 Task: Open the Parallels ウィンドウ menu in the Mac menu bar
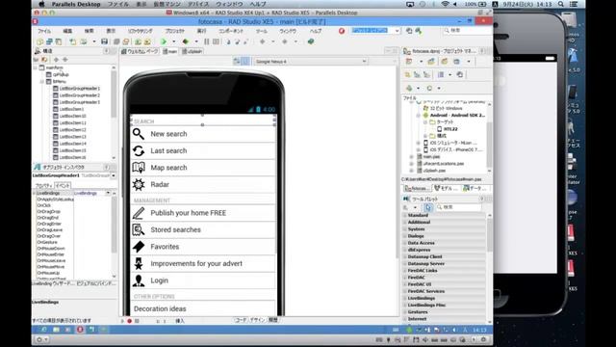tap(229, 4)
